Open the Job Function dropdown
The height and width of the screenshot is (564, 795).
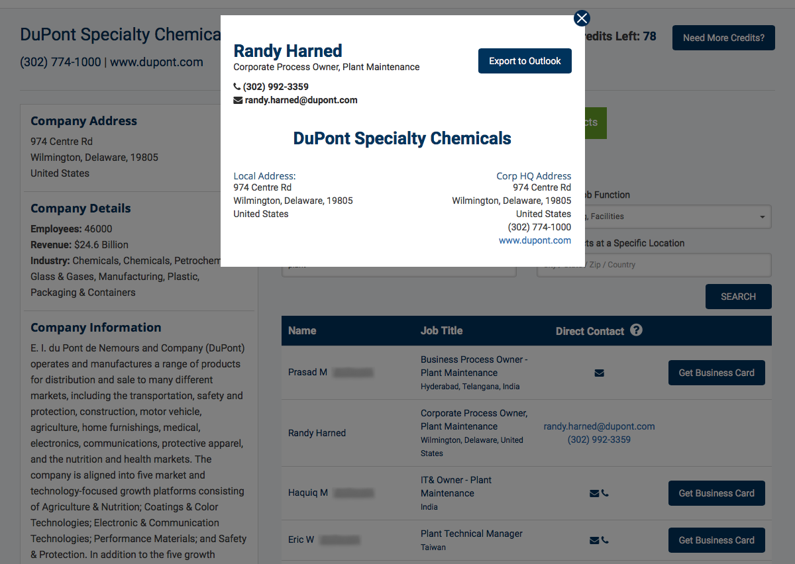[x=678, y=216]
